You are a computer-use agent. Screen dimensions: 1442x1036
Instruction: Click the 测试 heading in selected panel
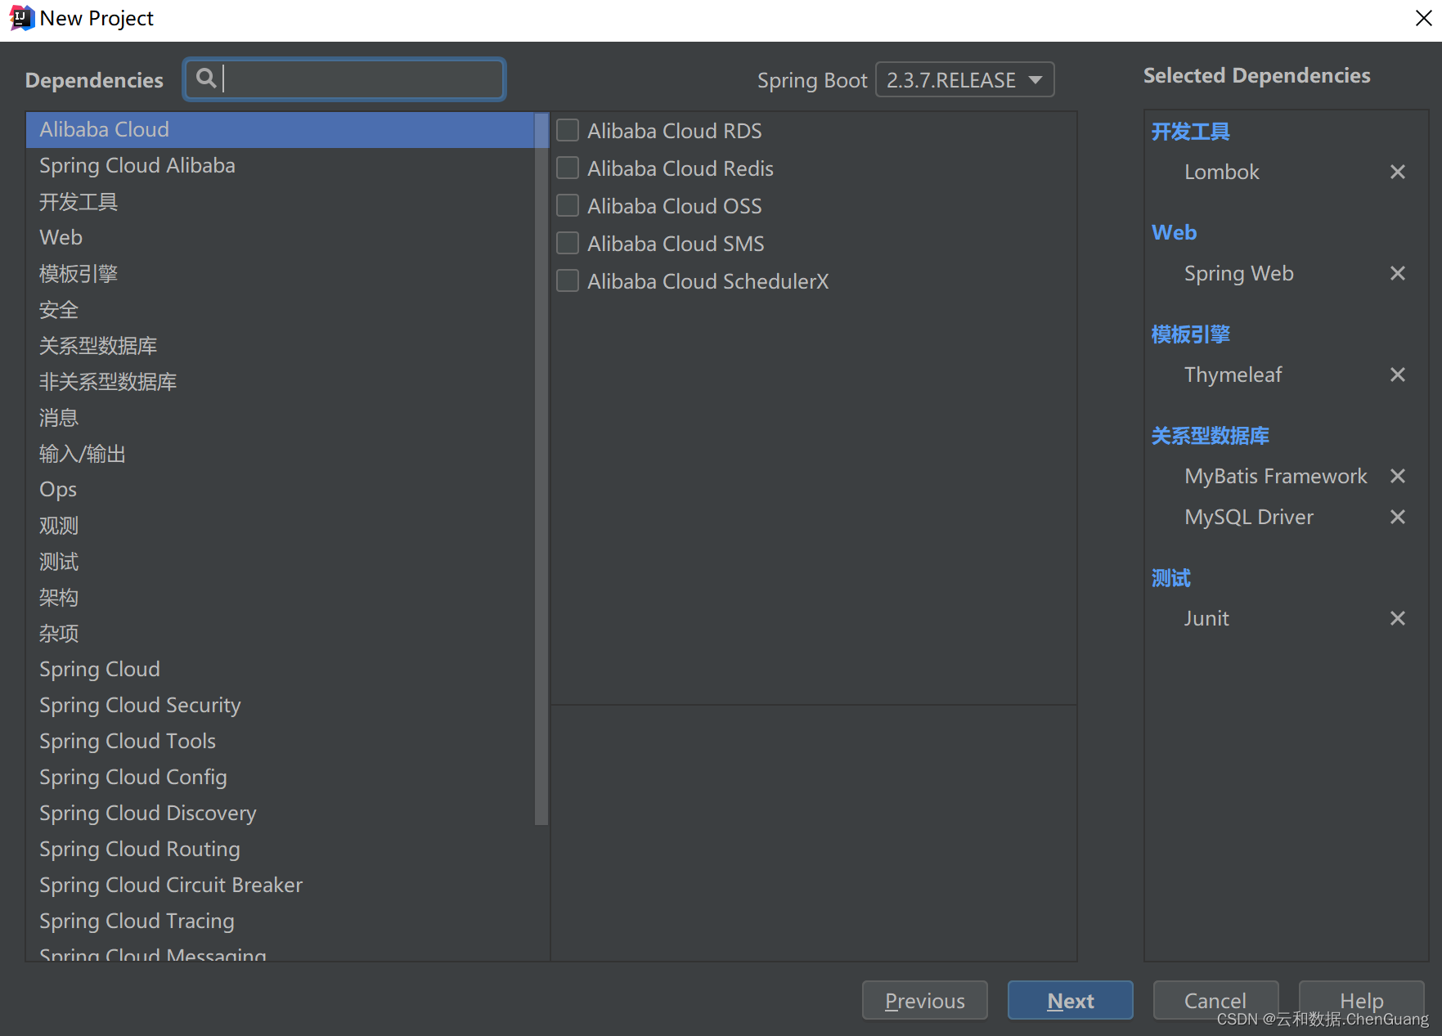pyautogui.click(x=1170, y=578)
